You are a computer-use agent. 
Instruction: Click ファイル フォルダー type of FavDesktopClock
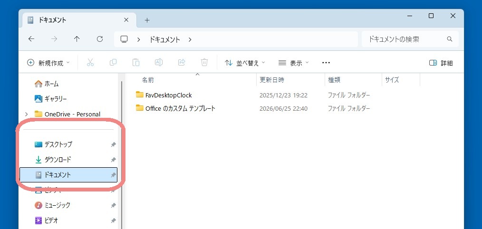pos(349,95)
